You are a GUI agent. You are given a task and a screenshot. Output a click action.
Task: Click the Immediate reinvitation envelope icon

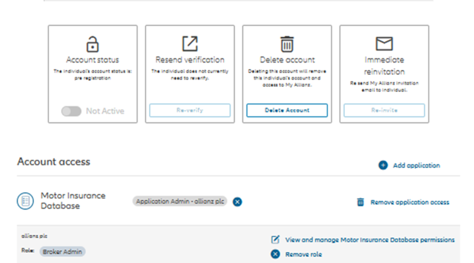384,43
